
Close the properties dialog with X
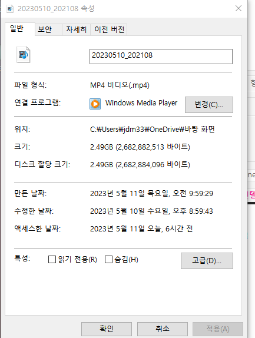239,8
